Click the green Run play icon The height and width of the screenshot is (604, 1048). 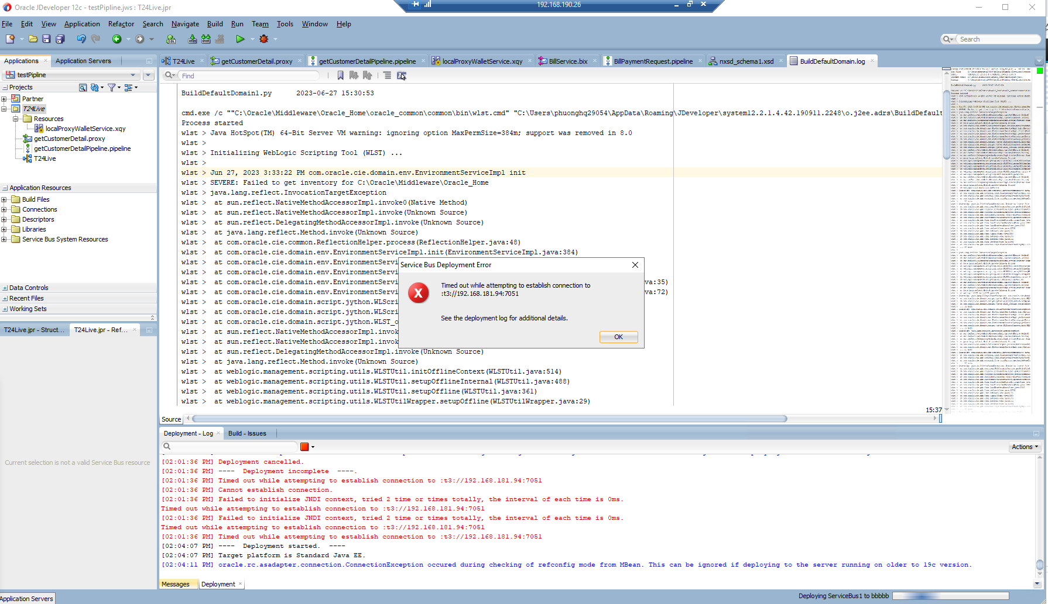[x=240, y=39]
